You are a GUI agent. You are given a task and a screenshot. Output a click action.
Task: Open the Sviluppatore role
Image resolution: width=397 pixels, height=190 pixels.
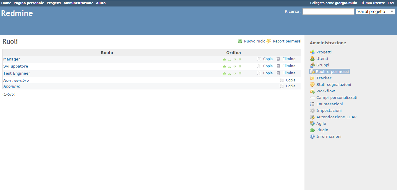click(x=16, y=66)
